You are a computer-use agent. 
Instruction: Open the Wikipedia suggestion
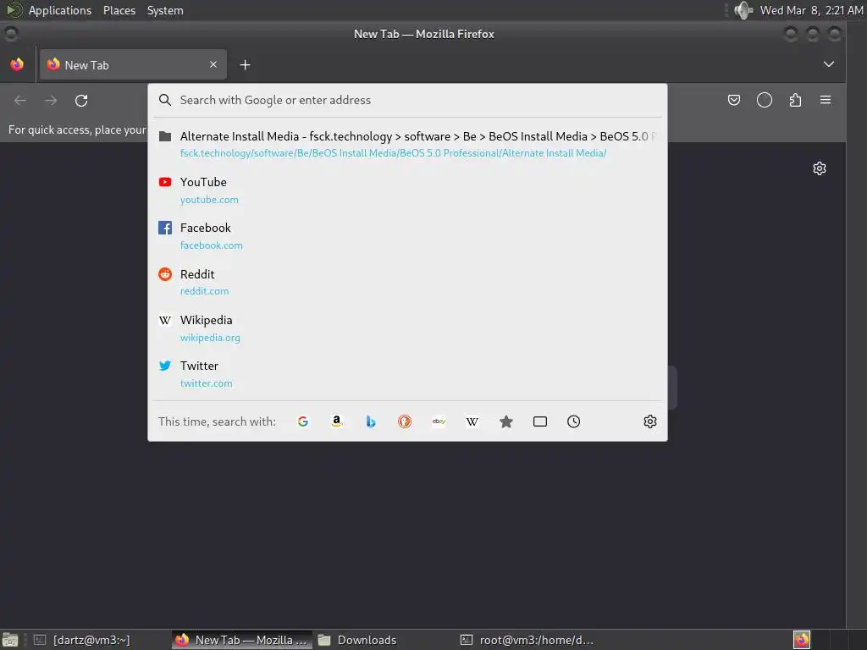coord(407,328)
